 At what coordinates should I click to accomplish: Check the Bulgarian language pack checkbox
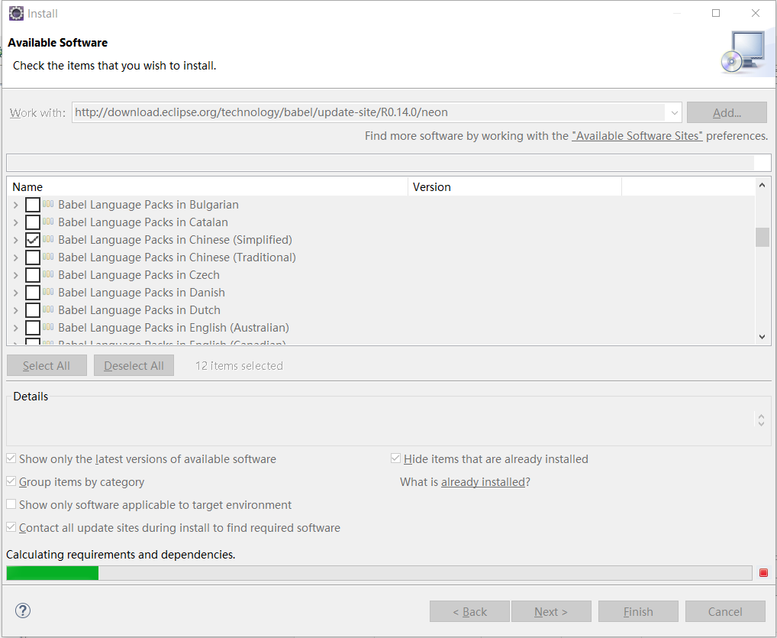(33, 205)
